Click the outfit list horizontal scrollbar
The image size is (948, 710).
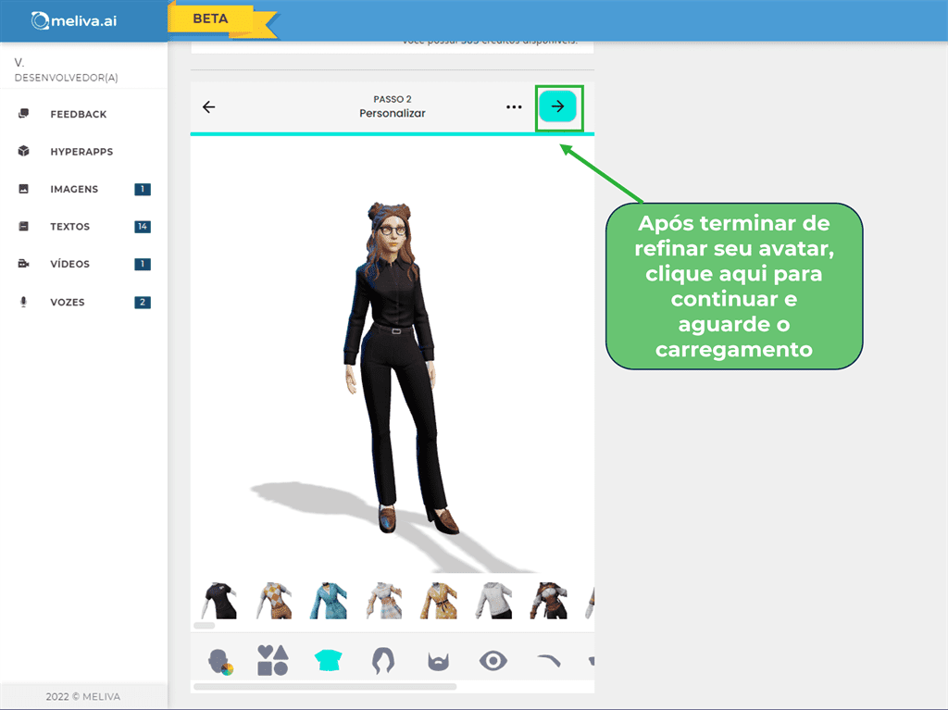205,626
